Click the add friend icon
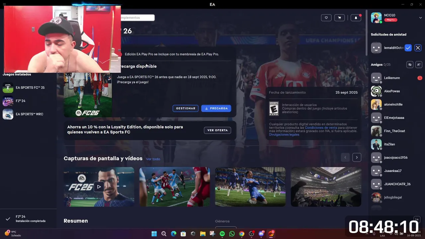425x239 pixels. (419, 65)
